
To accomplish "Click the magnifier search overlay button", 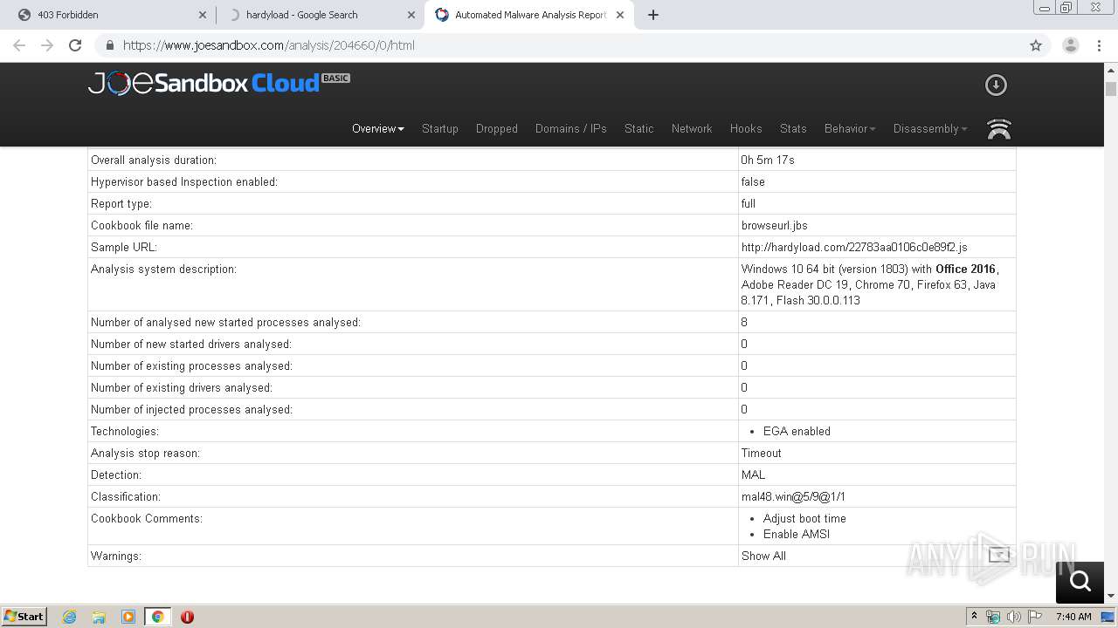I will pos(1080,581).
